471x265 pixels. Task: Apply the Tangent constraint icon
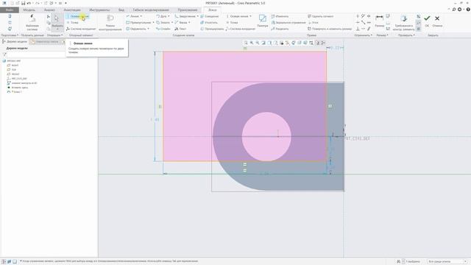click(363, 16)
